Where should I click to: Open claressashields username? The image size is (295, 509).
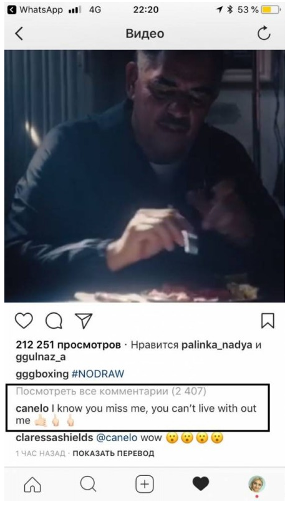(x=54, y=438)
